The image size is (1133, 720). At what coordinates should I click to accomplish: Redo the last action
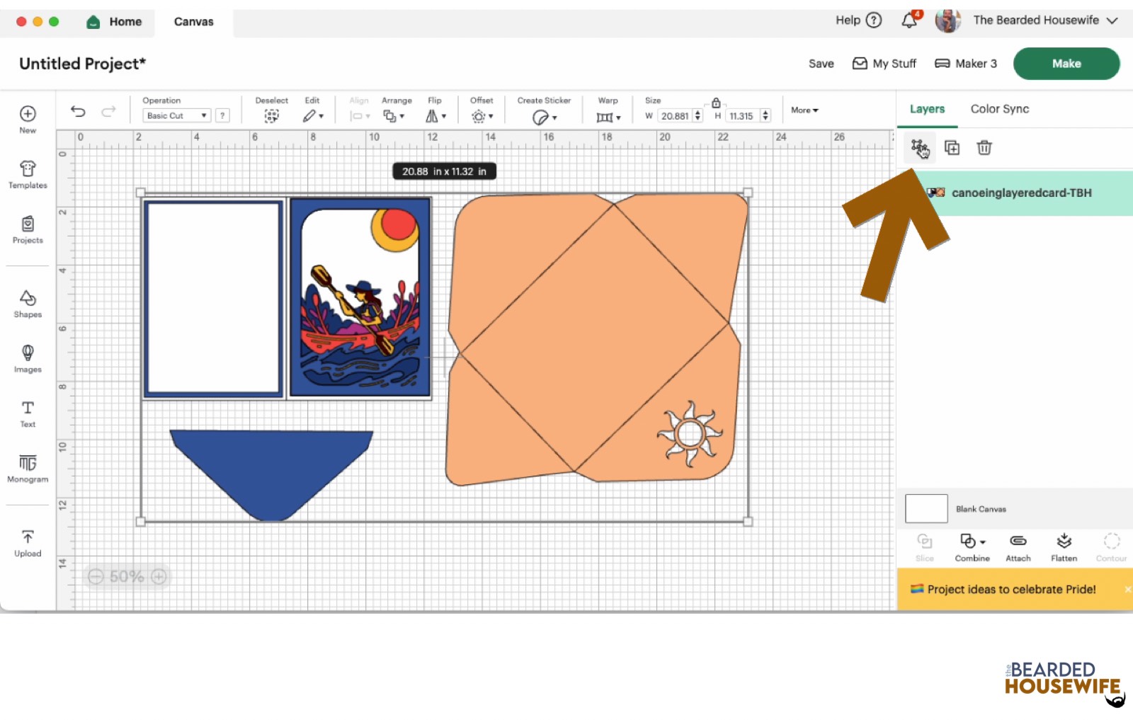[108, 111]
